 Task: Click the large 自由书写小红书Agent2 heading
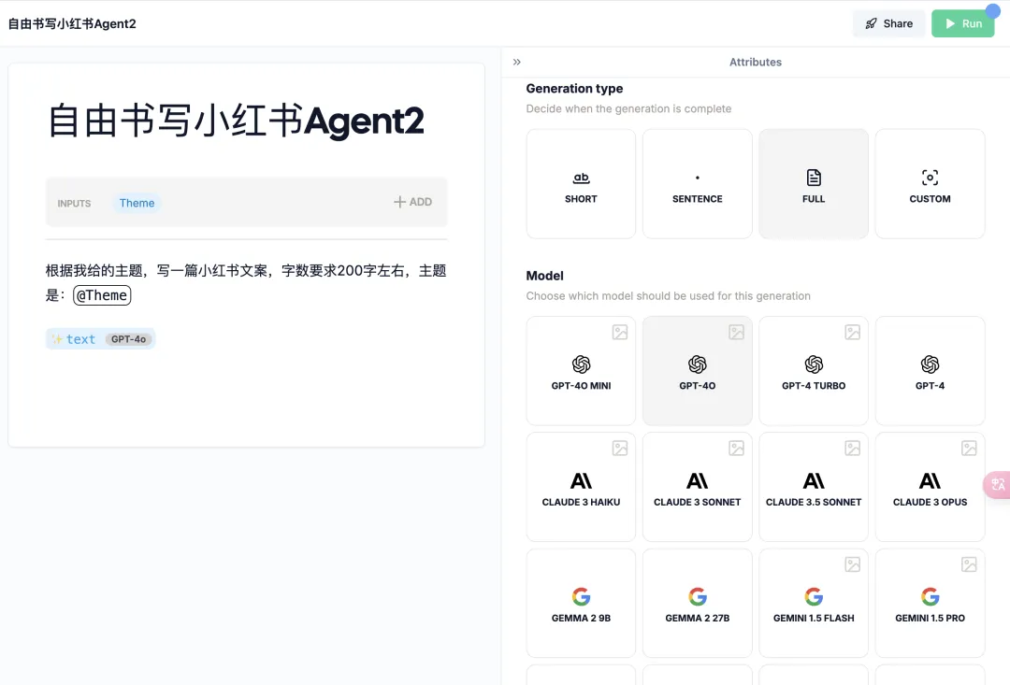pyautogui.click(x=237, y=121)
